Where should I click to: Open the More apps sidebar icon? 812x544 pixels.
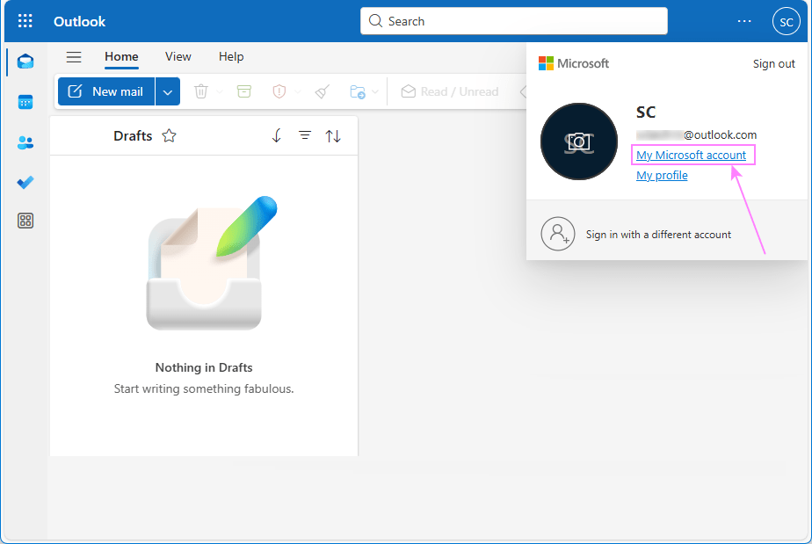point(25,221)
